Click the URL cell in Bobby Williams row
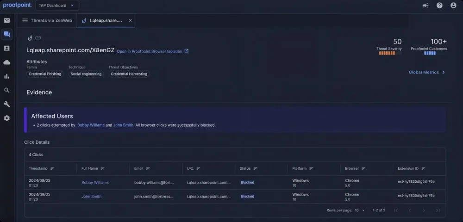 pyautogui.click(x=209, y=183)
